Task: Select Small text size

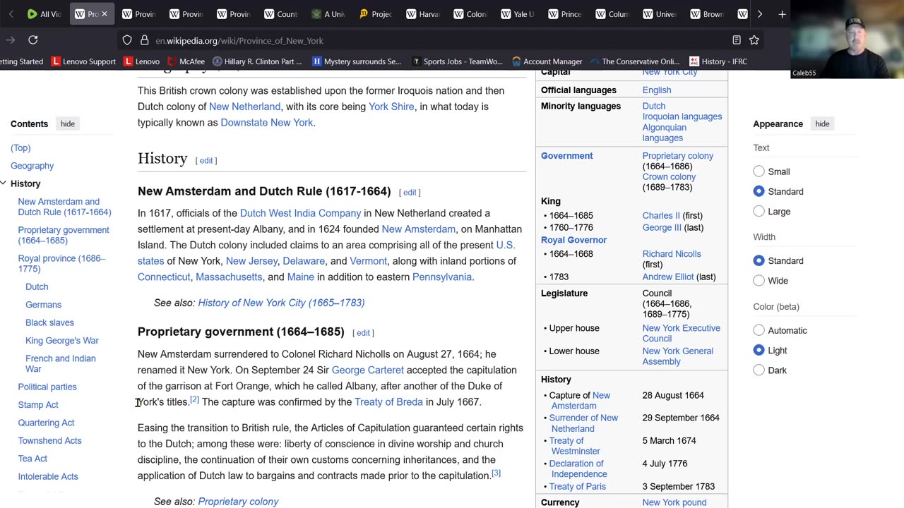Action: [759, 171]
